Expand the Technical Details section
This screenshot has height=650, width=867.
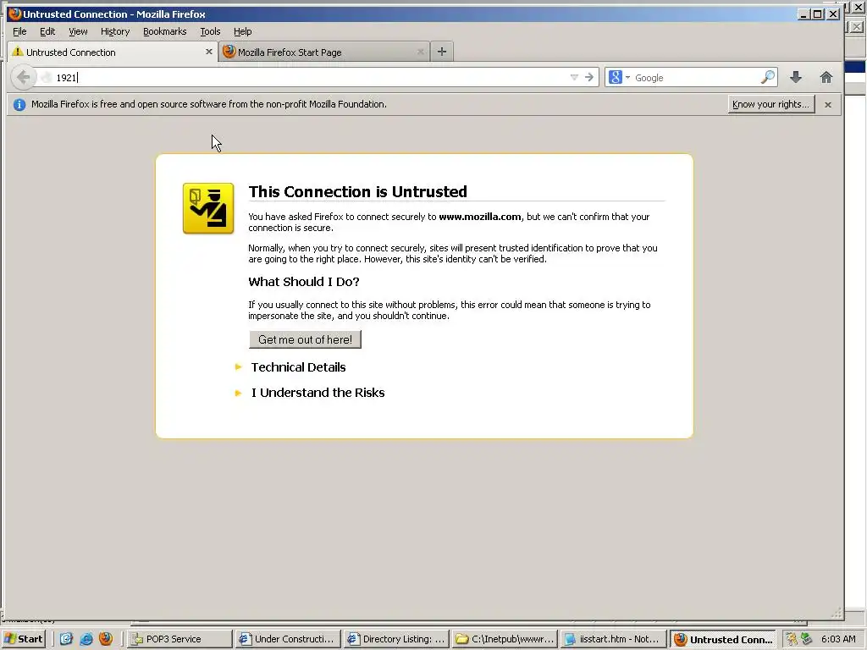tap(298, 367)
